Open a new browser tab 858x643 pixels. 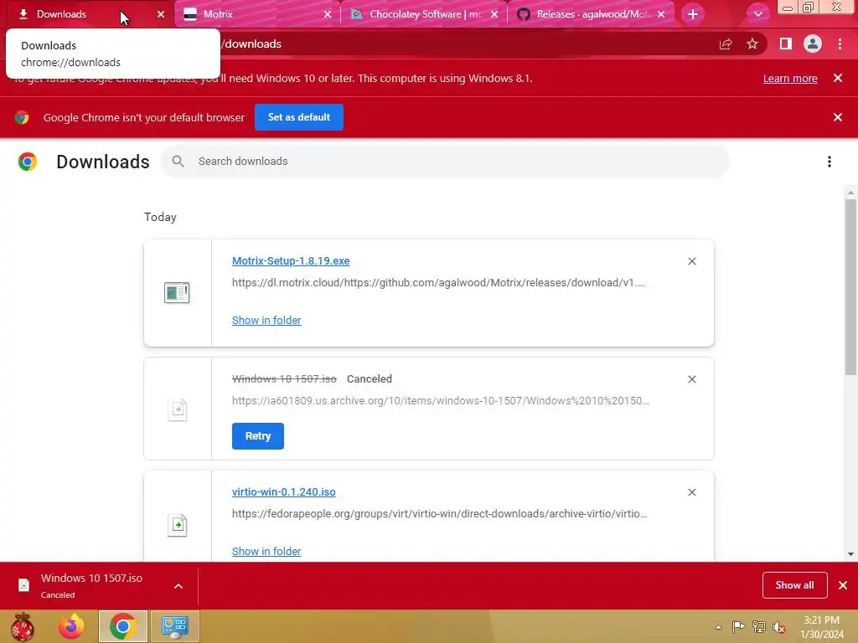click(692, 14)
